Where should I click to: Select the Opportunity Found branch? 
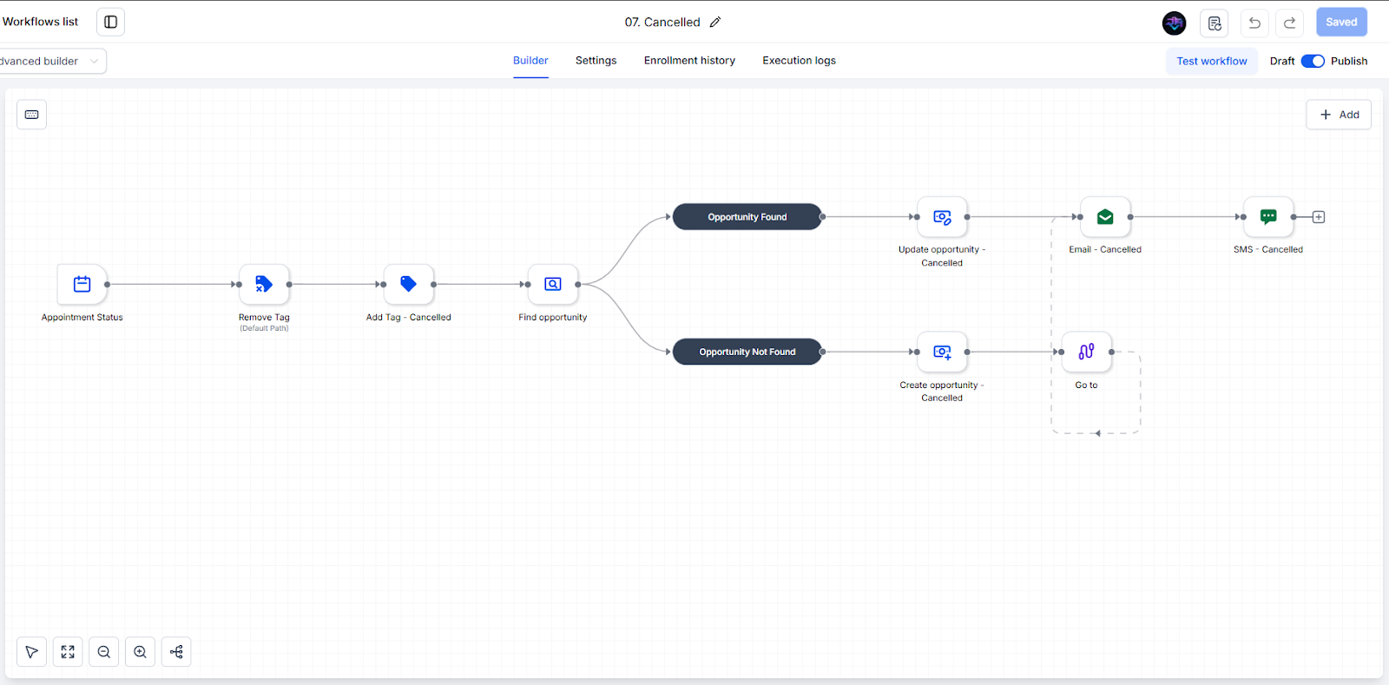(747, 217)
